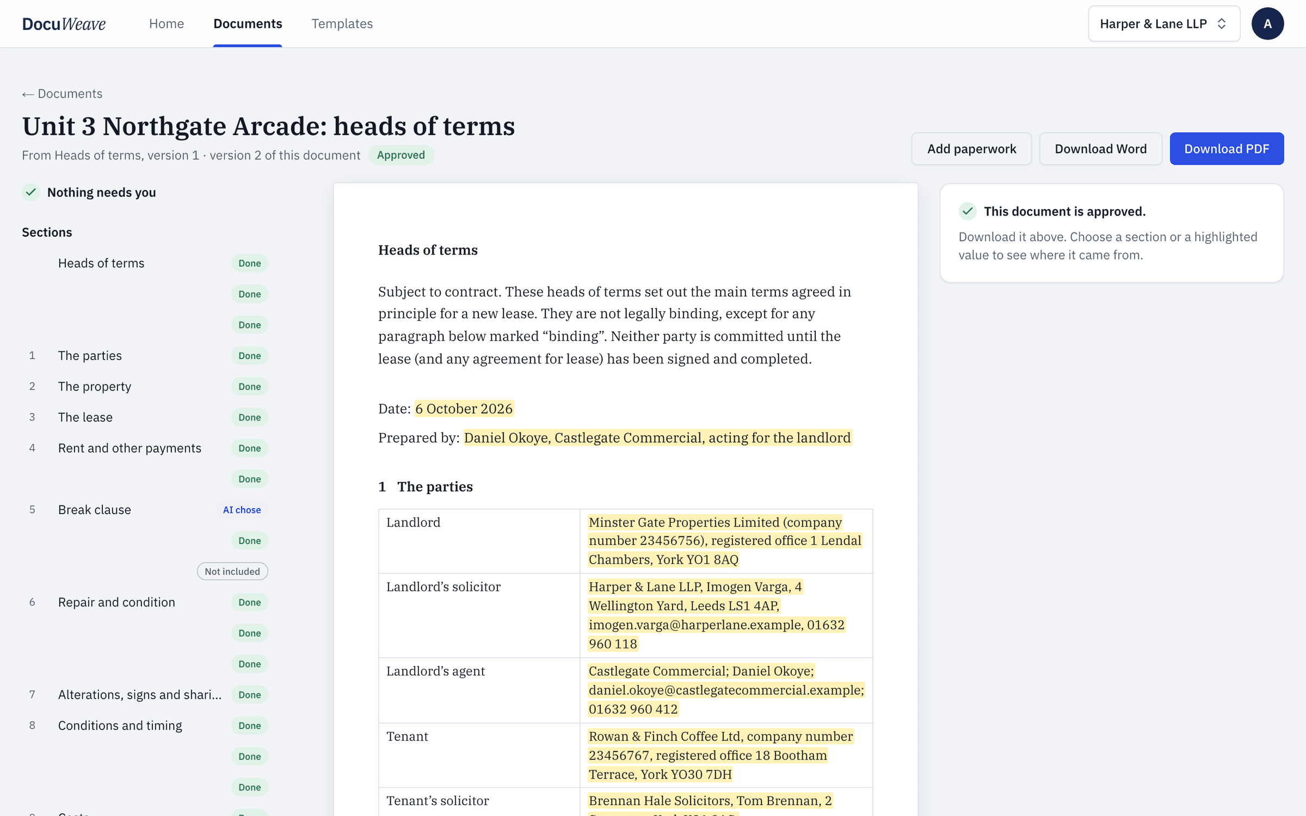Click highlighted Prepared by Daniel Okoye value
1306x816 pixels.
point(657,438)
